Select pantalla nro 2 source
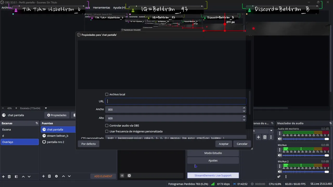 tap(58, 142)
